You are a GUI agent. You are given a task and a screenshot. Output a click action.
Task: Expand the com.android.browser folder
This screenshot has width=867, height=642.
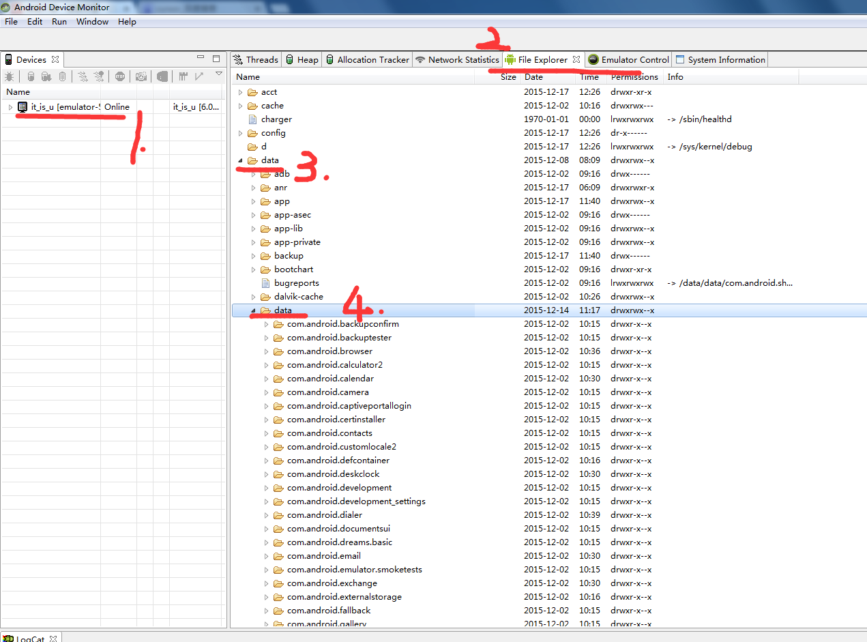tap(266, 351)
